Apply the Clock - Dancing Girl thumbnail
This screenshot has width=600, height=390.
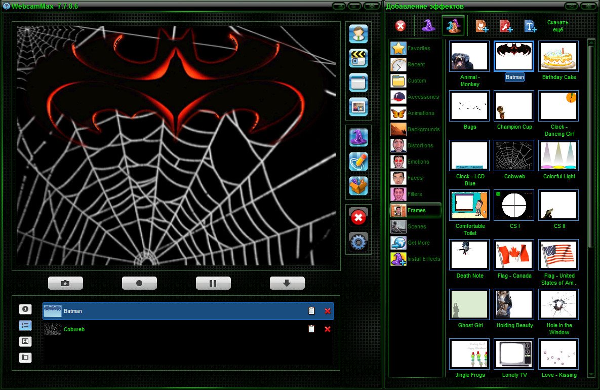[x=558, y=106]
